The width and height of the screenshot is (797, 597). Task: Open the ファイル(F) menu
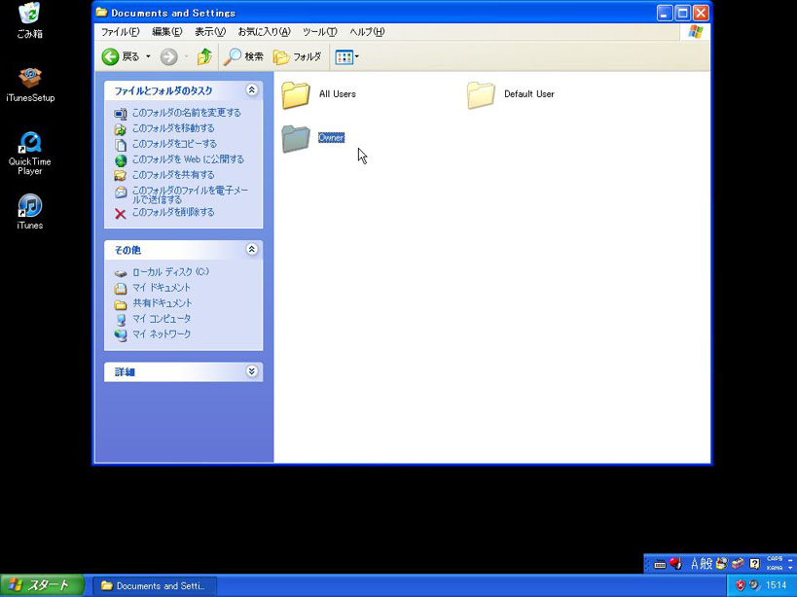pos(120,31)
